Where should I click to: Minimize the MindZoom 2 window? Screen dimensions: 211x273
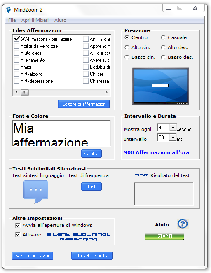[x=168, y=8]
